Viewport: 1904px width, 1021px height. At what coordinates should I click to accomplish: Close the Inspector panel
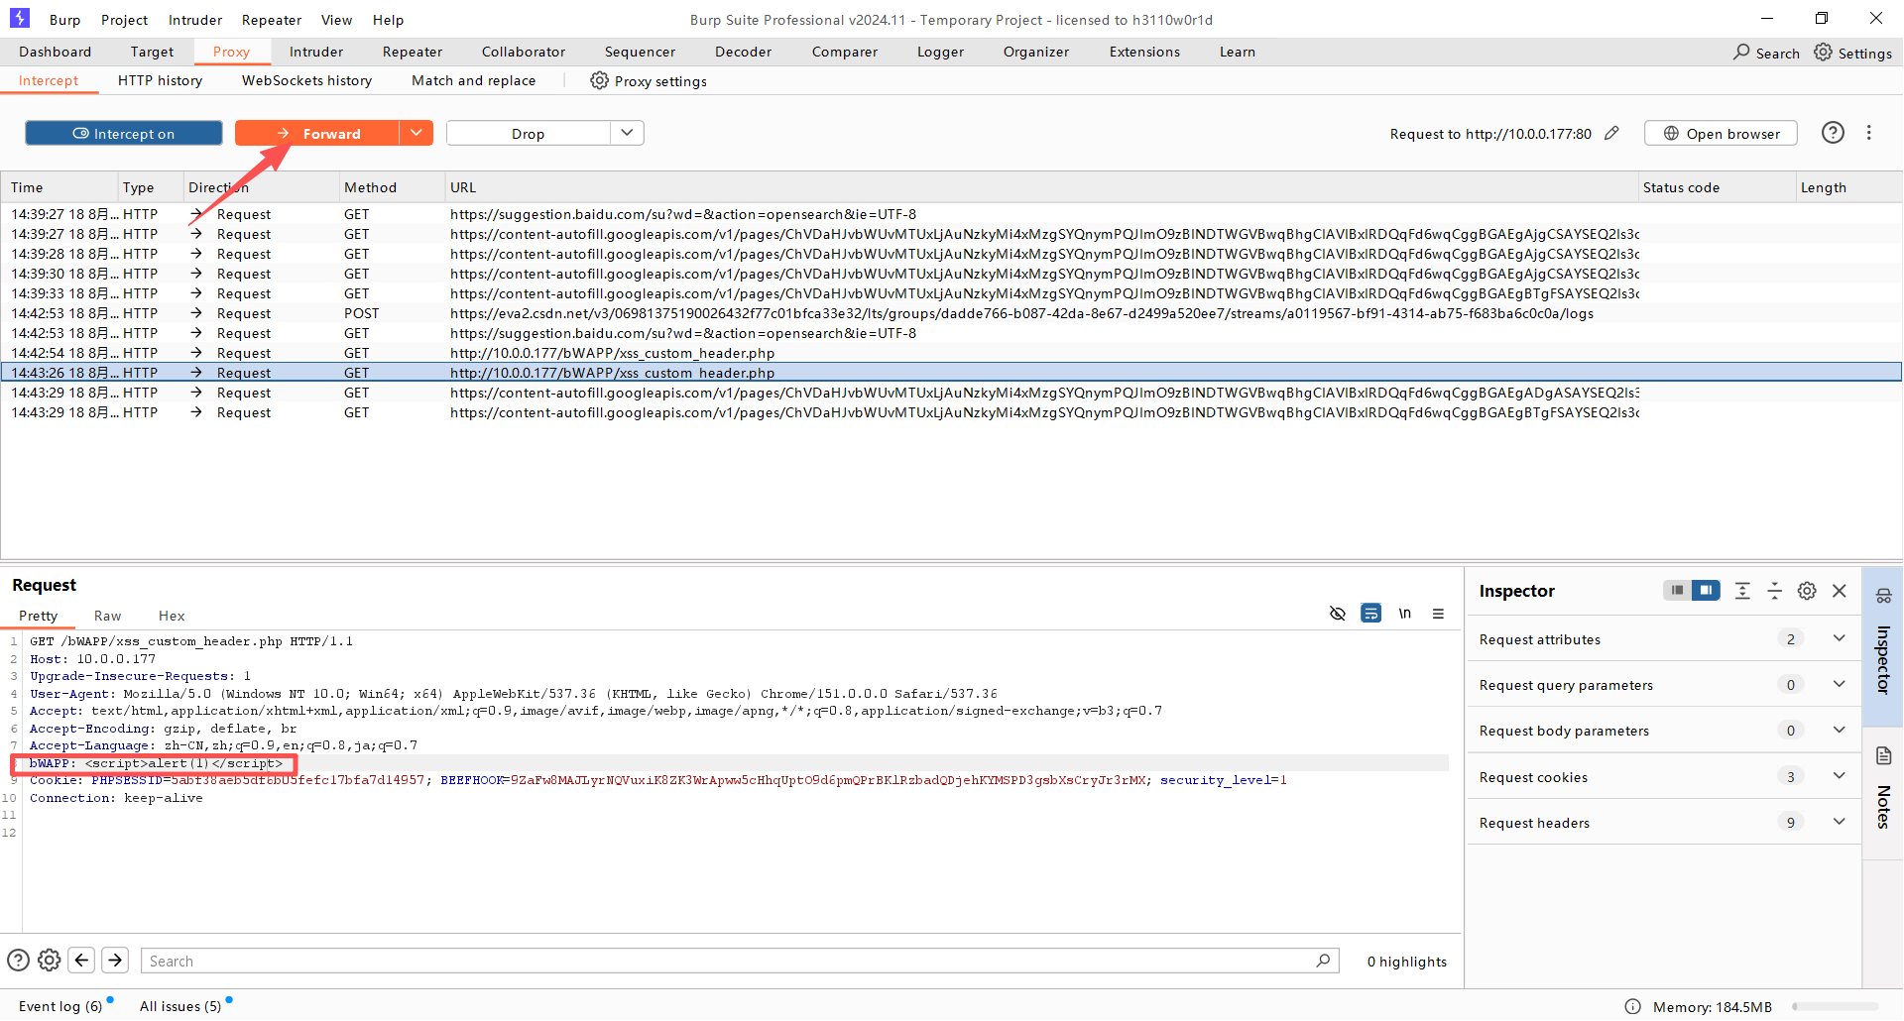[1840, 591]
